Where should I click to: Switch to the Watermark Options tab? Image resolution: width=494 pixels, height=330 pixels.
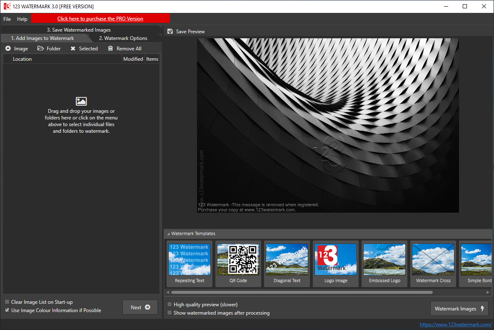(x=123, y=38)
